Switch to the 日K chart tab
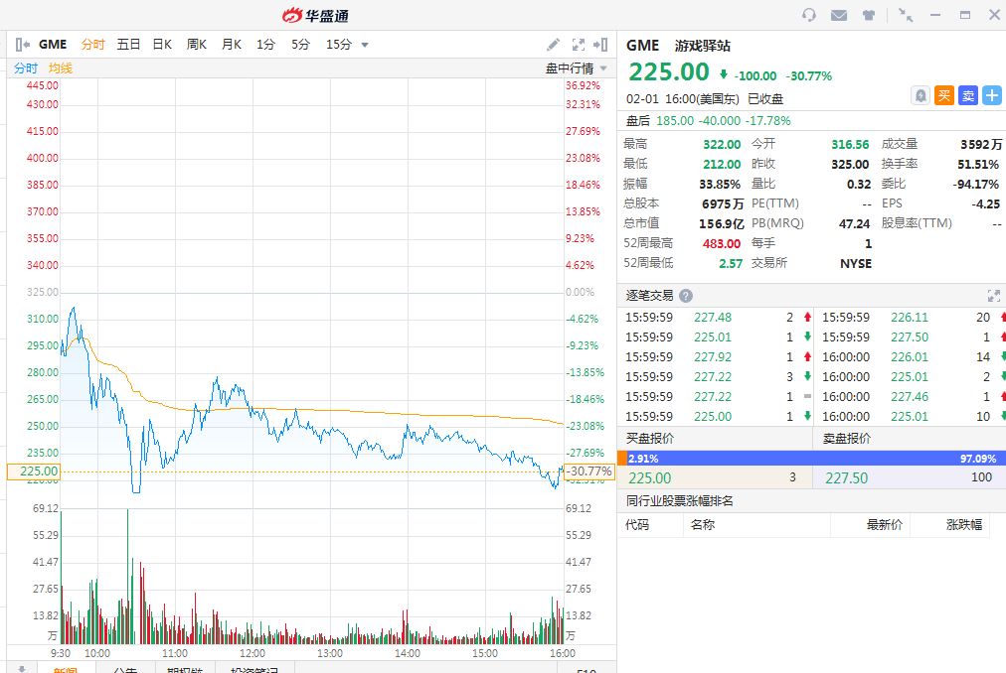This screenshot has width=1006, height=673. click(x=162, y=45)
